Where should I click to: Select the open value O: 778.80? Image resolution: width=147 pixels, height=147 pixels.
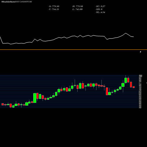coord(54,6)
